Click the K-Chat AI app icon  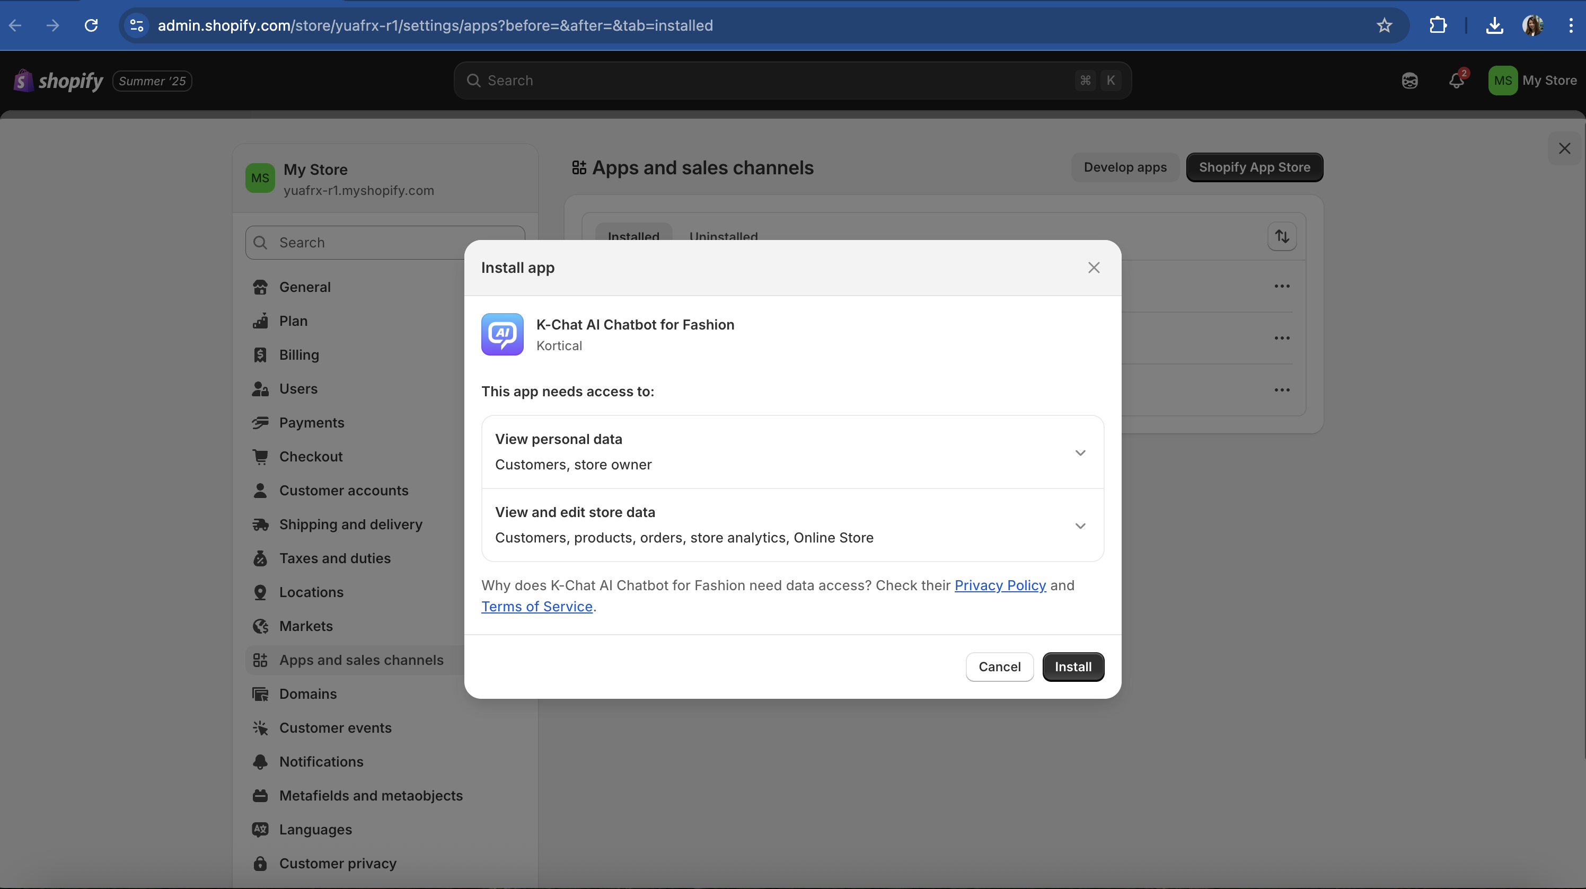coord(502,334)
